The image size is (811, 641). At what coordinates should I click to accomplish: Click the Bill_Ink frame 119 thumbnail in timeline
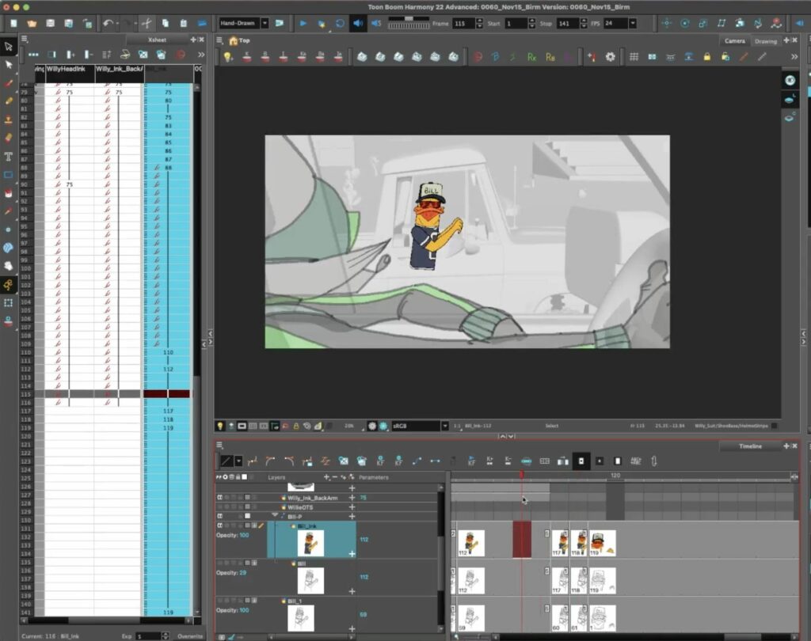point(603,544)
